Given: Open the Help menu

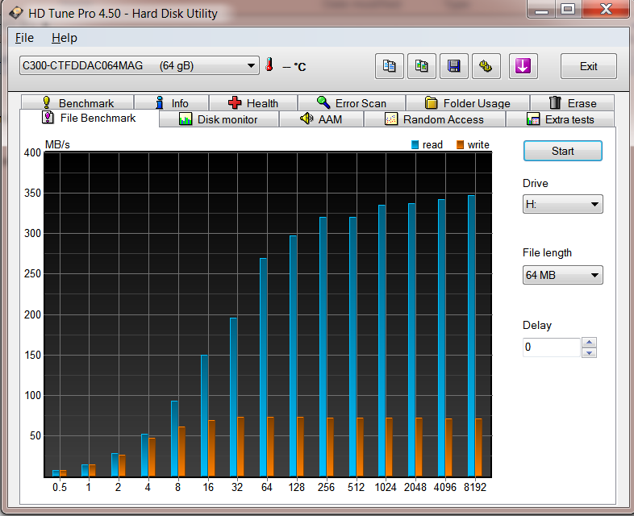Looking at the screenshot, I should 65,38.
